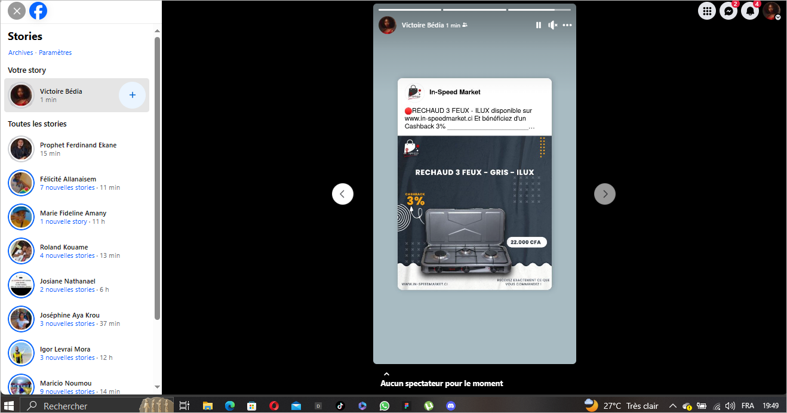Open account profile dropdown at top right
Screen dimensions: 787x413
click(x=771, y=11)
